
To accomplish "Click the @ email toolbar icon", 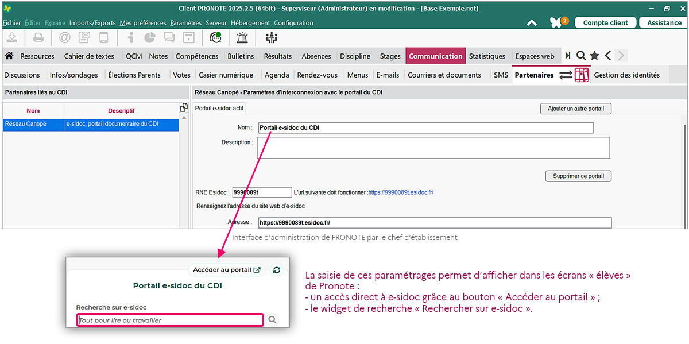I will pyautogui.click(x=65, y=38).
